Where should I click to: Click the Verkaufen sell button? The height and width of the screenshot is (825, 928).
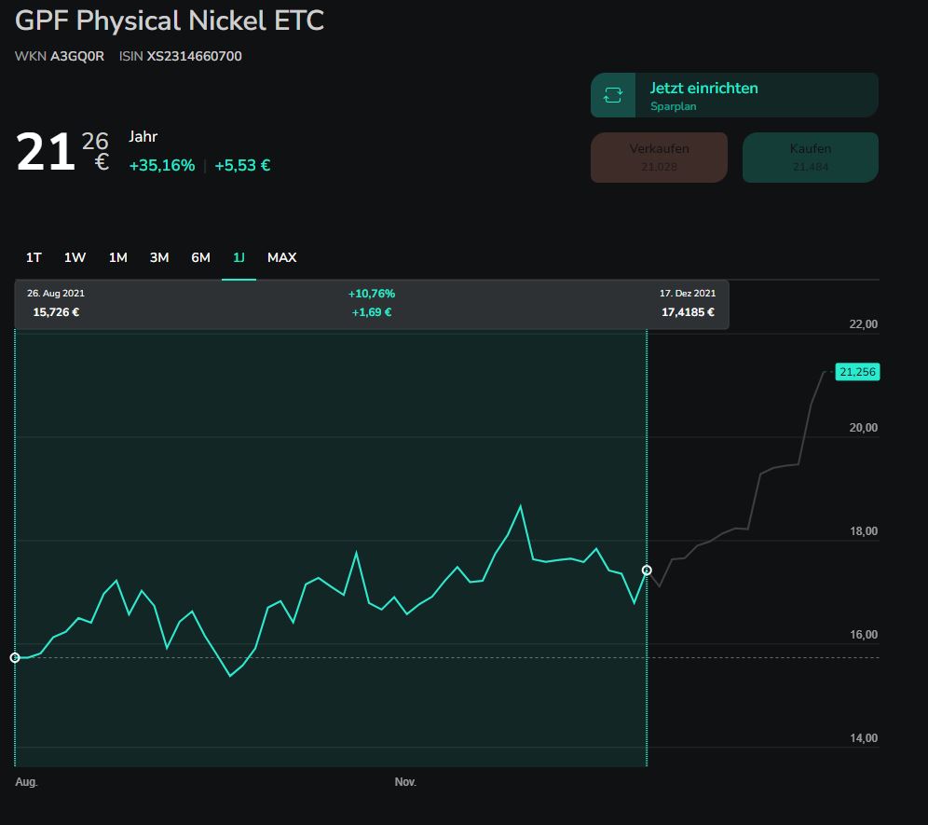click(x=659, y=157)
